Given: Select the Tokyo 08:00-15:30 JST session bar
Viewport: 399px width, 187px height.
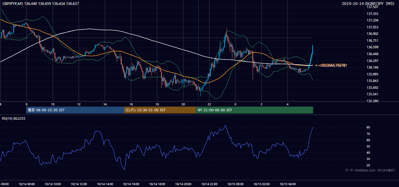Looking at the screenshot, I should point(75,110).
